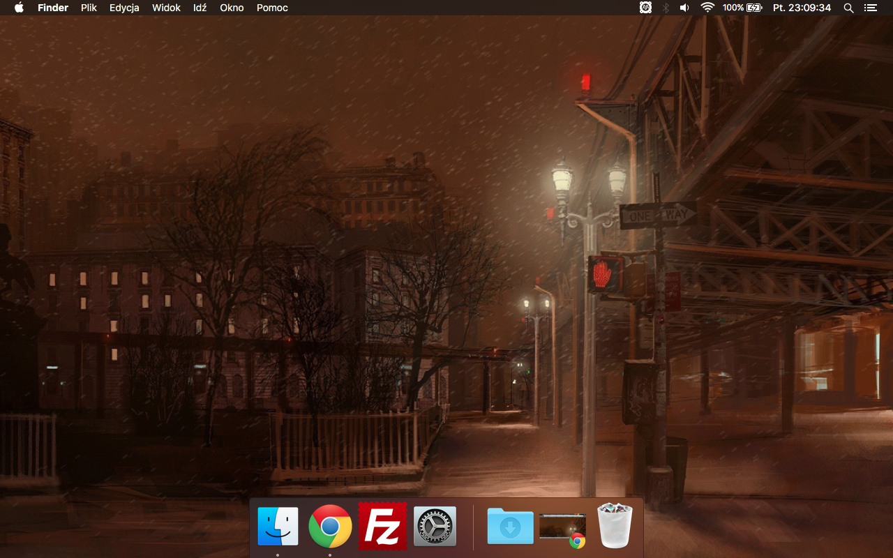Open Notification Center
This screenshot has height=558, width=893.
(869, 8)
